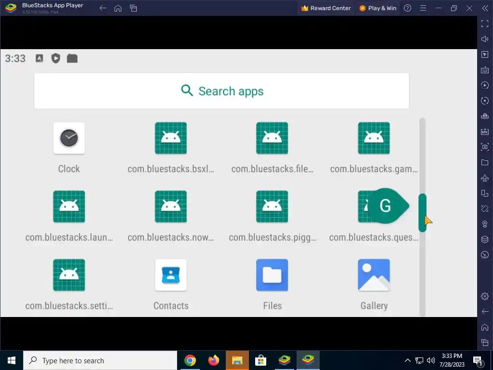The height and width of the screenshot is (370, 493).
Task: Click the Type here to search box
Action: pyautogui.click(x=100, y=360)
